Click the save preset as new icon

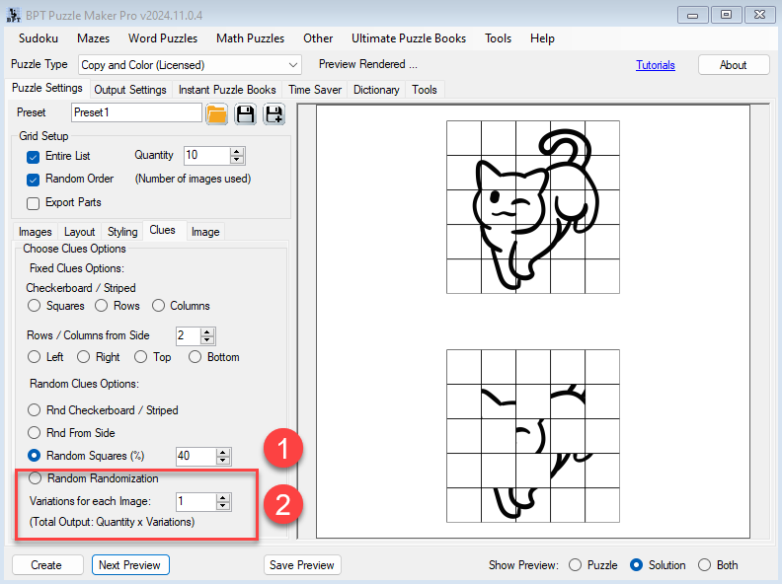pos(274,113)
